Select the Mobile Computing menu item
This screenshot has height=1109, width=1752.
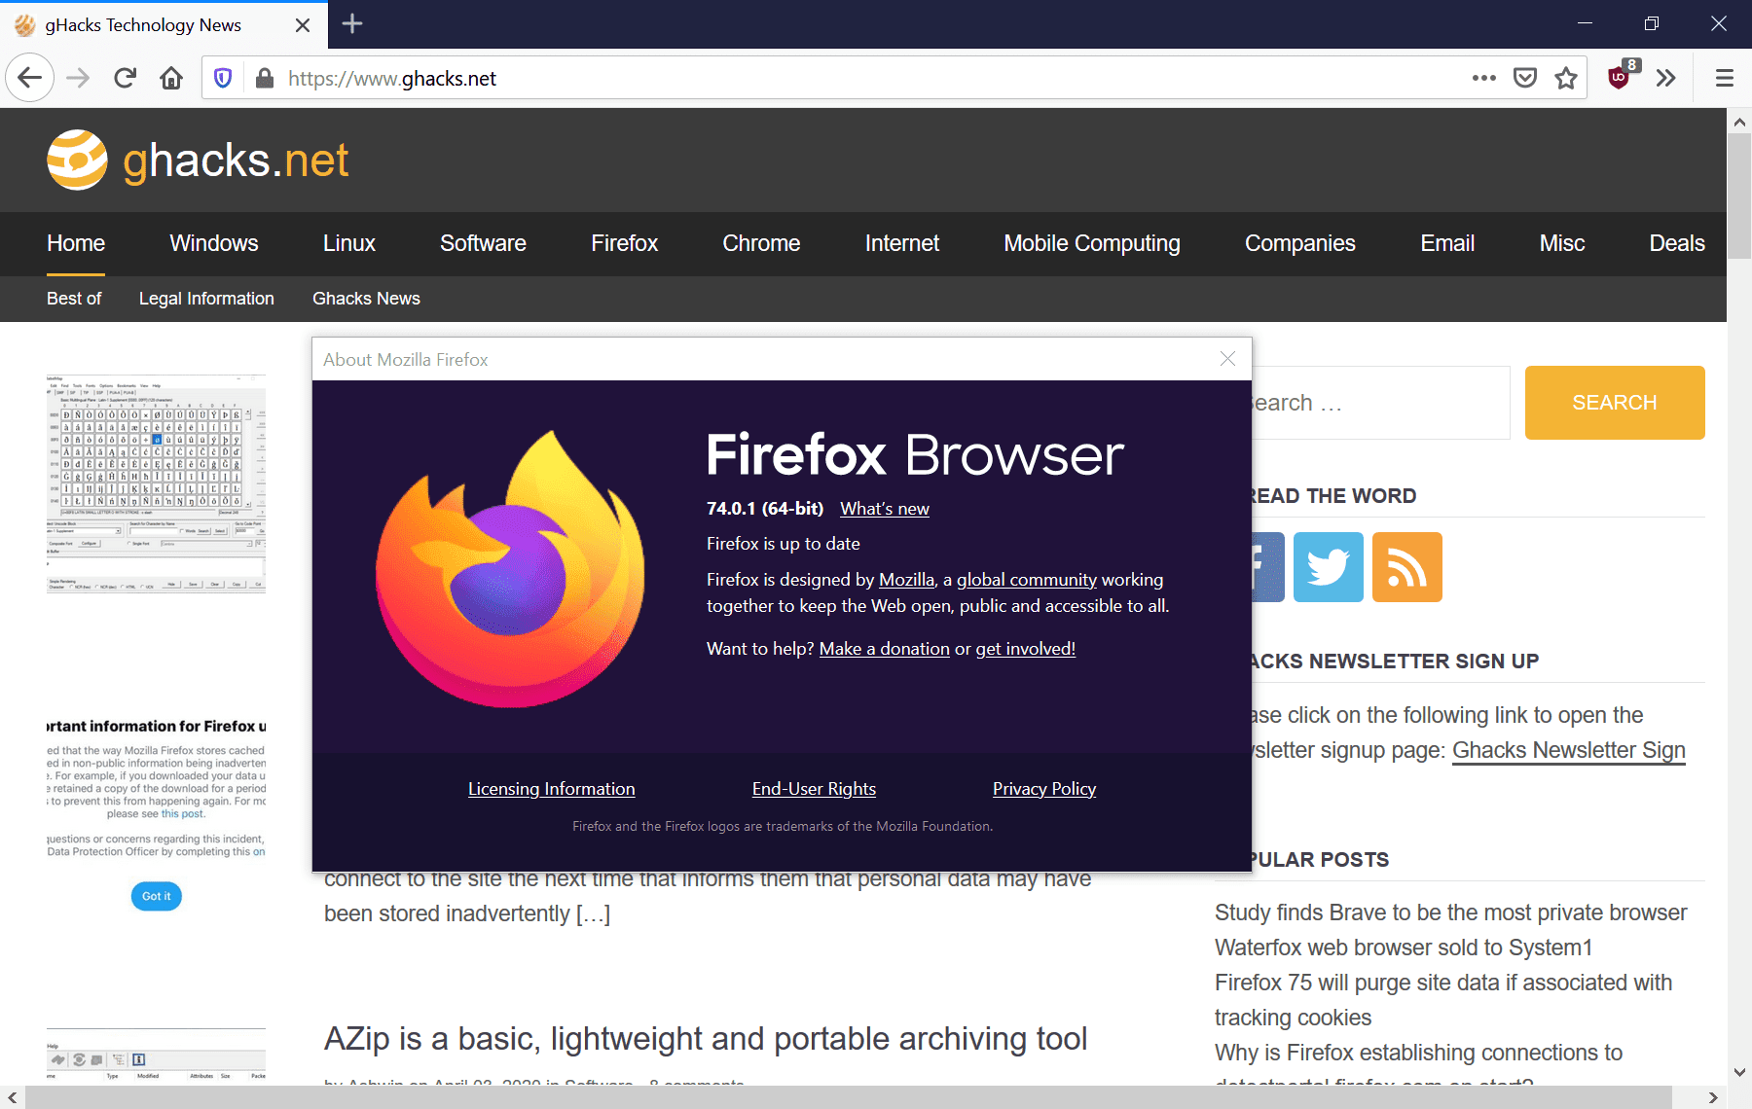[1091, 243]
